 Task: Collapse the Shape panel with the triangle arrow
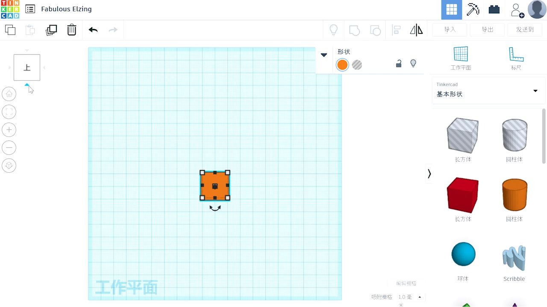point(323,55)
